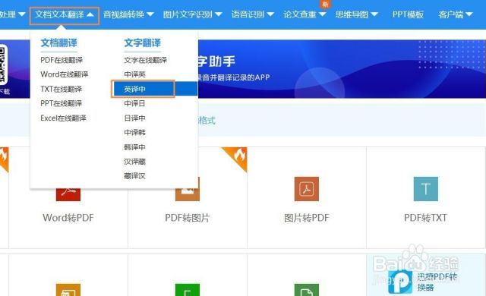
Task: Click the 迅捷PDF转换器 blue P icon
Action: 400,282
